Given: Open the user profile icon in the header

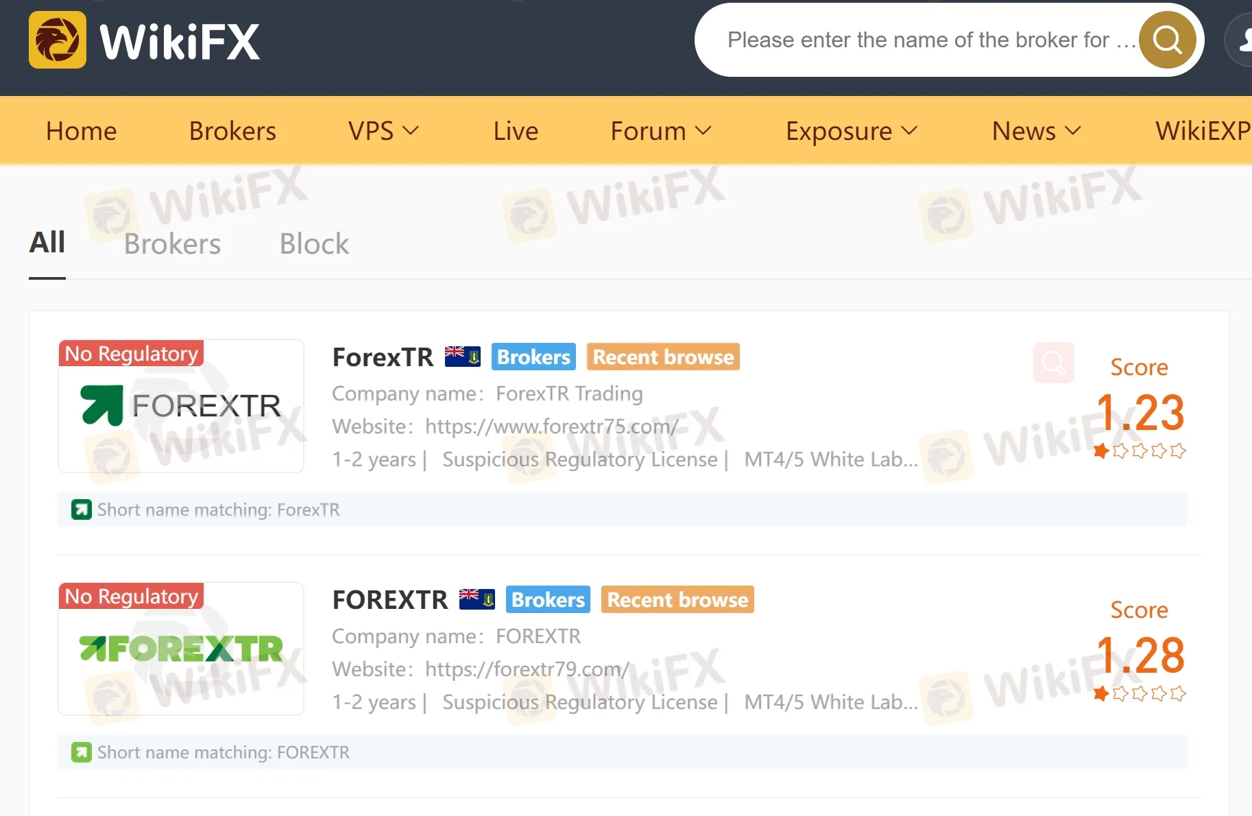Looking at the screenshot, I should [1240, 40].
